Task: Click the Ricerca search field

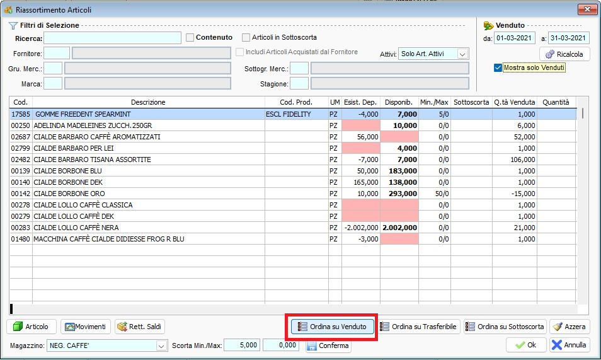Action: [112, 38]
